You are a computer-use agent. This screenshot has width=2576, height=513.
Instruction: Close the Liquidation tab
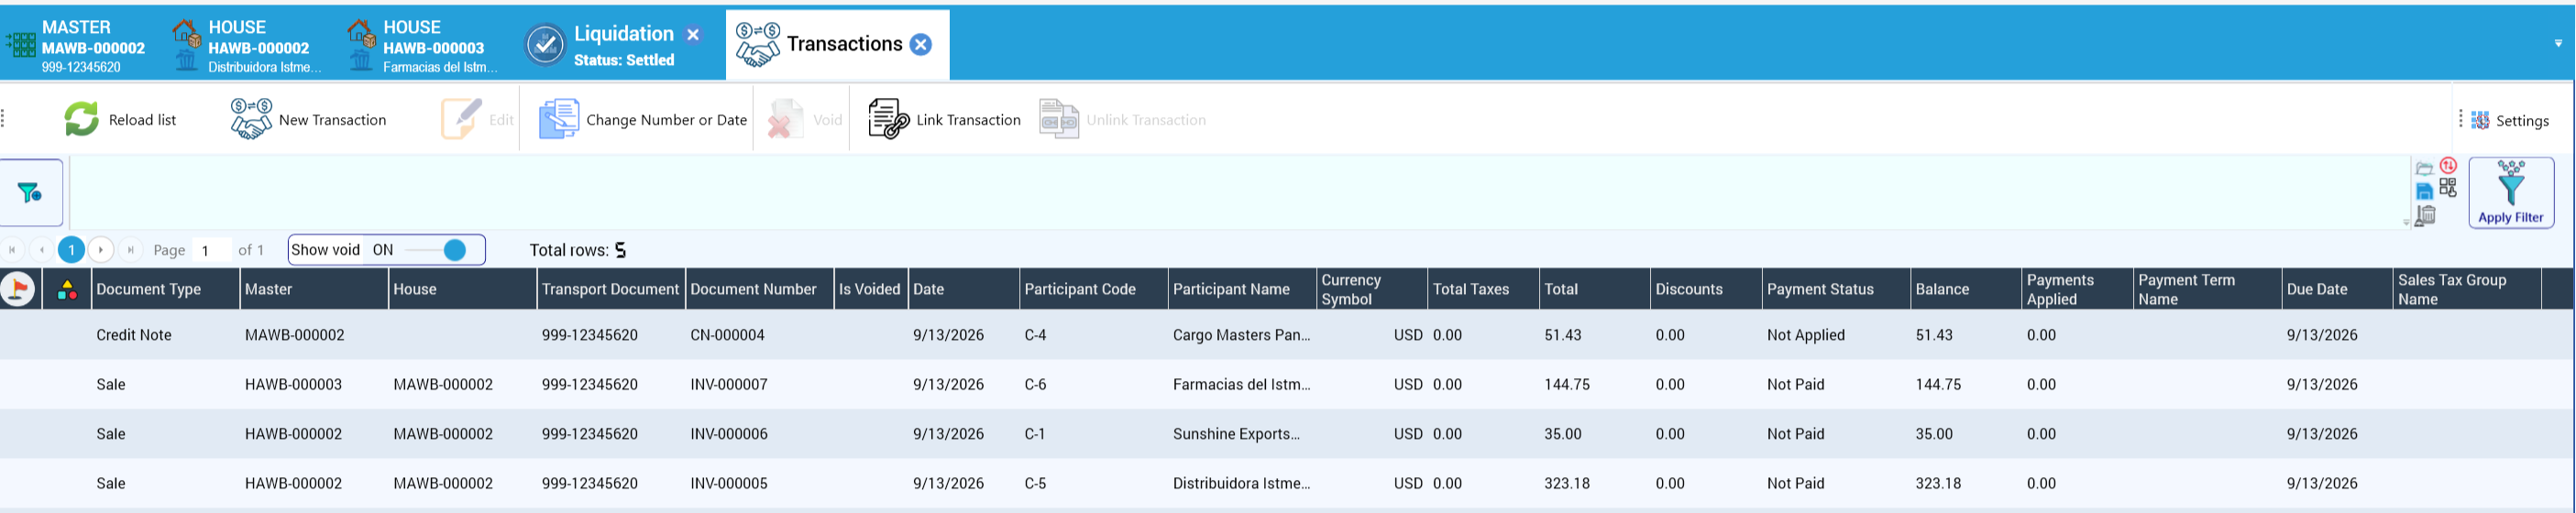click(x=693, y=35)
